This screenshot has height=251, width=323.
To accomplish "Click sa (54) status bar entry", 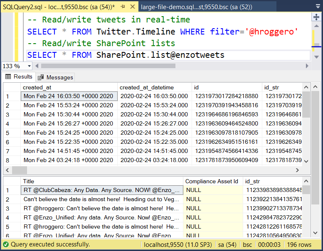I will click(x=227, y=245).
